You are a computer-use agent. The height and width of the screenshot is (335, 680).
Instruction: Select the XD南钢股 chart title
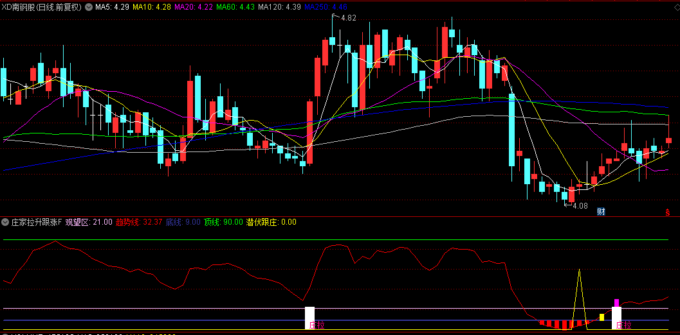click(42, 7)
